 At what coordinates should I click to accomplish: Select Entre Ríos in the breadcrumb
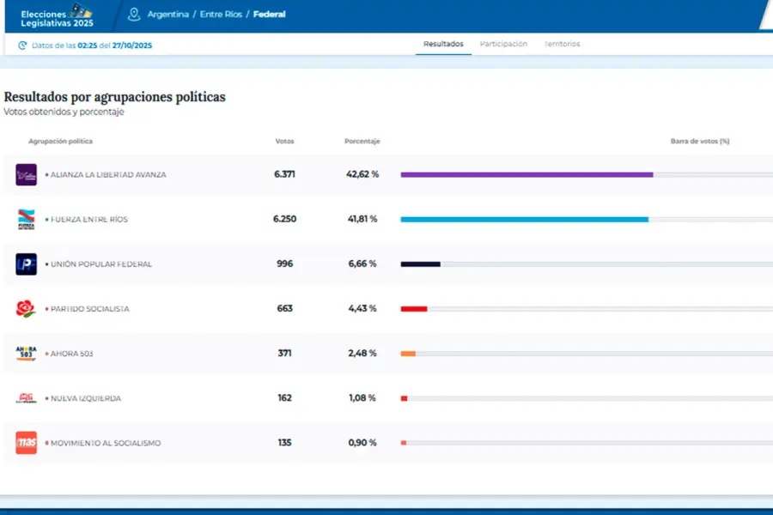click(222, 15)
